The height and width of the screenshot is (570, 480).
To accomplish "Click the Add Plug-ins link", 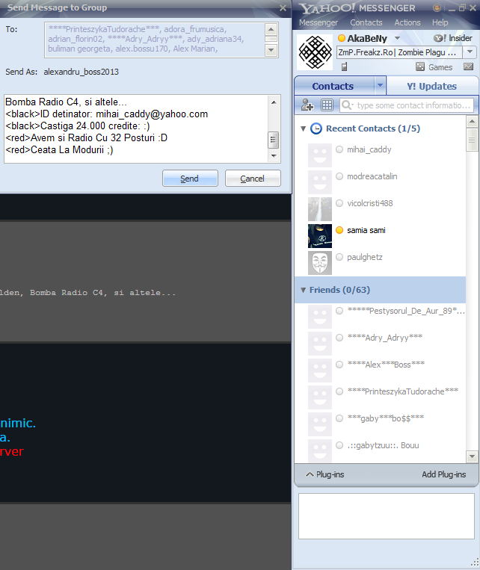I will 443,474.
